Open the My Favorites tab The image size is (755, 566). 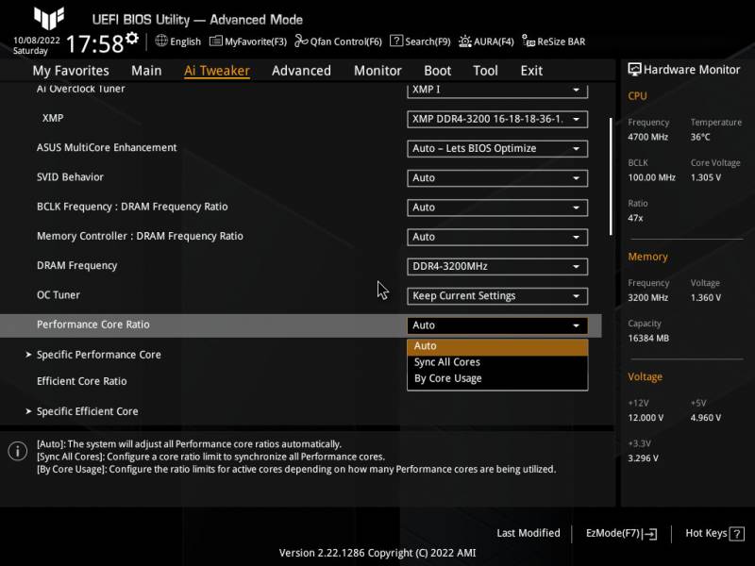coord(71,71)
